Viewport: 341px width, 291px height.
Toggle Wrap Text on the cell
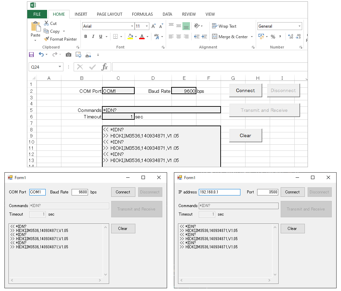coord(224,26)
